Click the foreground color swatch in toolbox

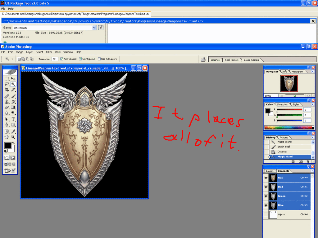pos(7,146)
